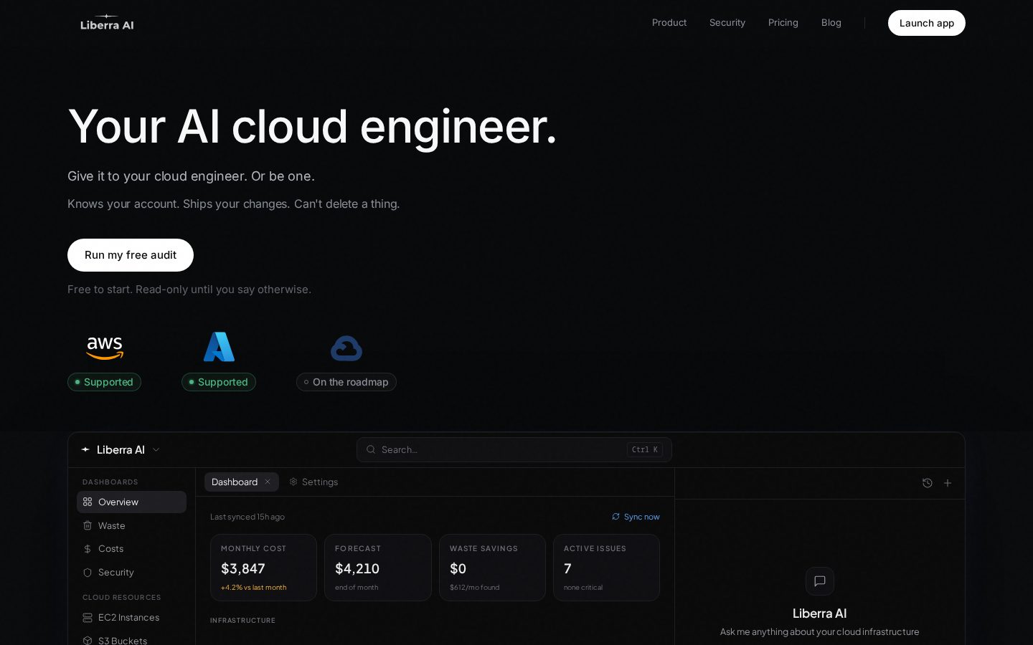1033x645 pixels.
Task: Click the star icon beside Liberra AI workspace
Action: coord(85,449)
